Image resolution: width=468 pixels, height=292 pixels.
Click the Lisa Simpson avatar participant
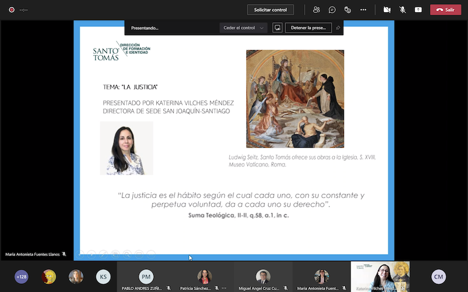tap(49, 277)
